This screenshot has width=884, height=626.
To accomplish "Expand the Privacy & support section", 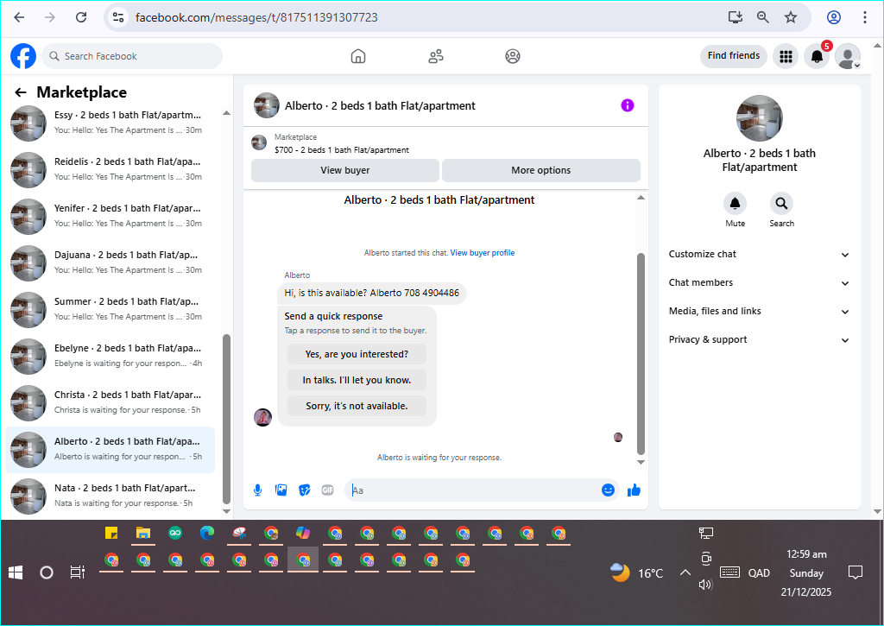I will 759,339.
